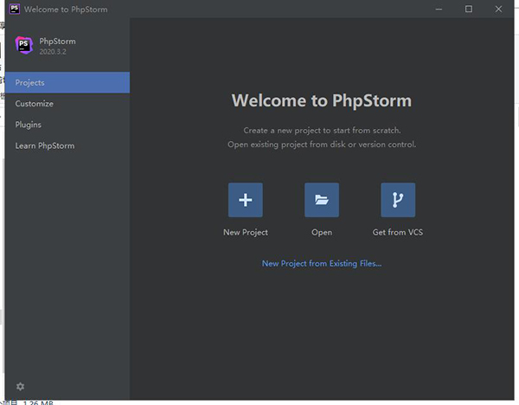
Task: Click the PhpStorm icon in the title bar
Action: 12,9
